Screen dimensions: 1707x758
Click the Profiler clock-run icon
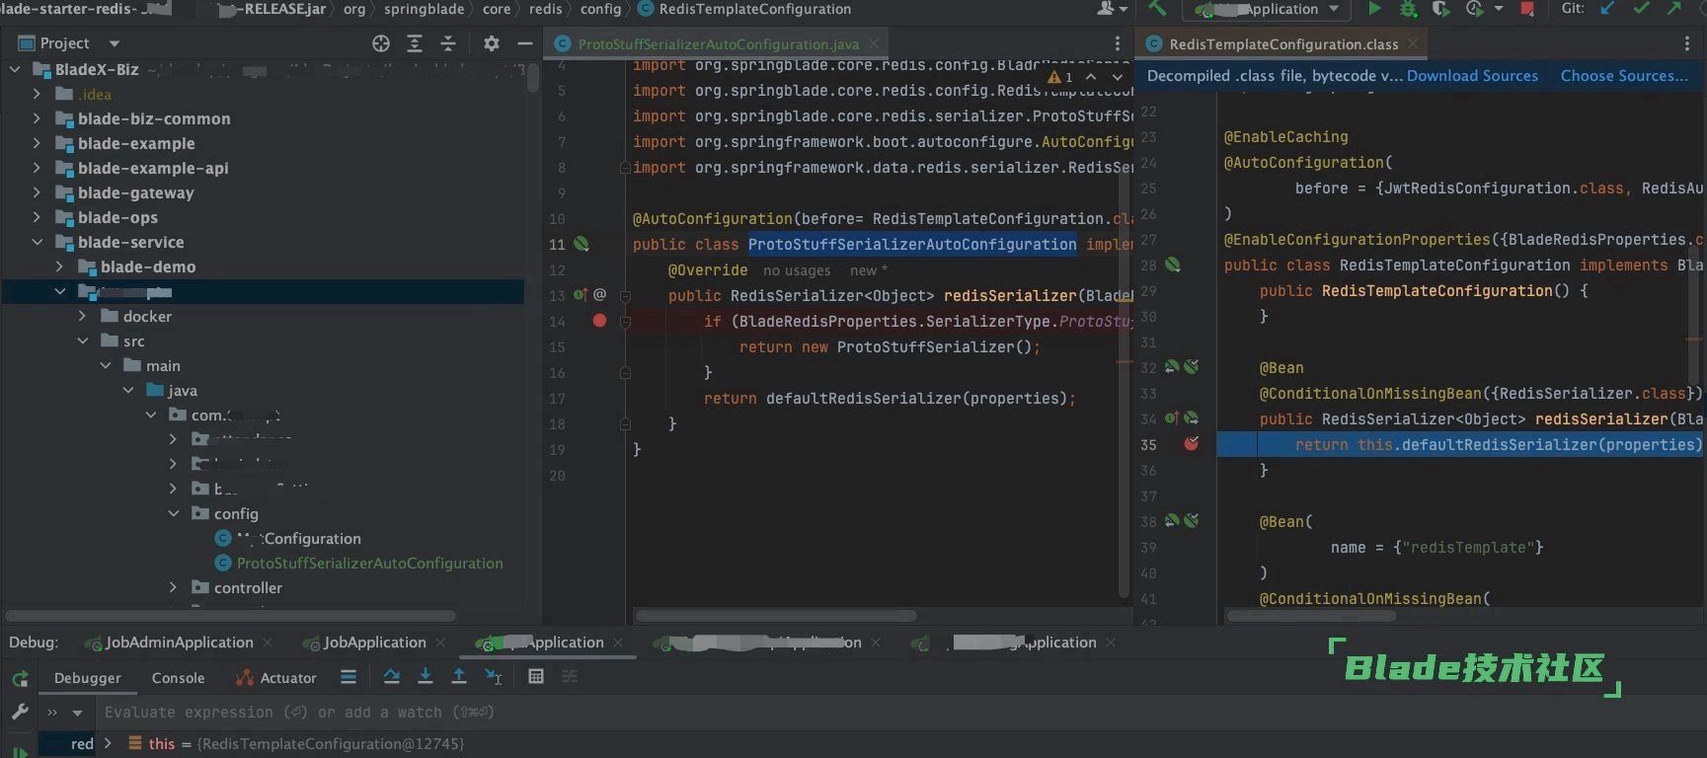tap(1475, 9)
